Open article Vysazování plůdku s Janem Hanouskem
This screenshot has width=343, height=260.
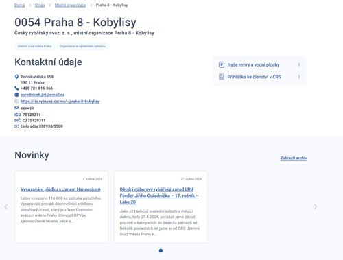tap(60, 189)
